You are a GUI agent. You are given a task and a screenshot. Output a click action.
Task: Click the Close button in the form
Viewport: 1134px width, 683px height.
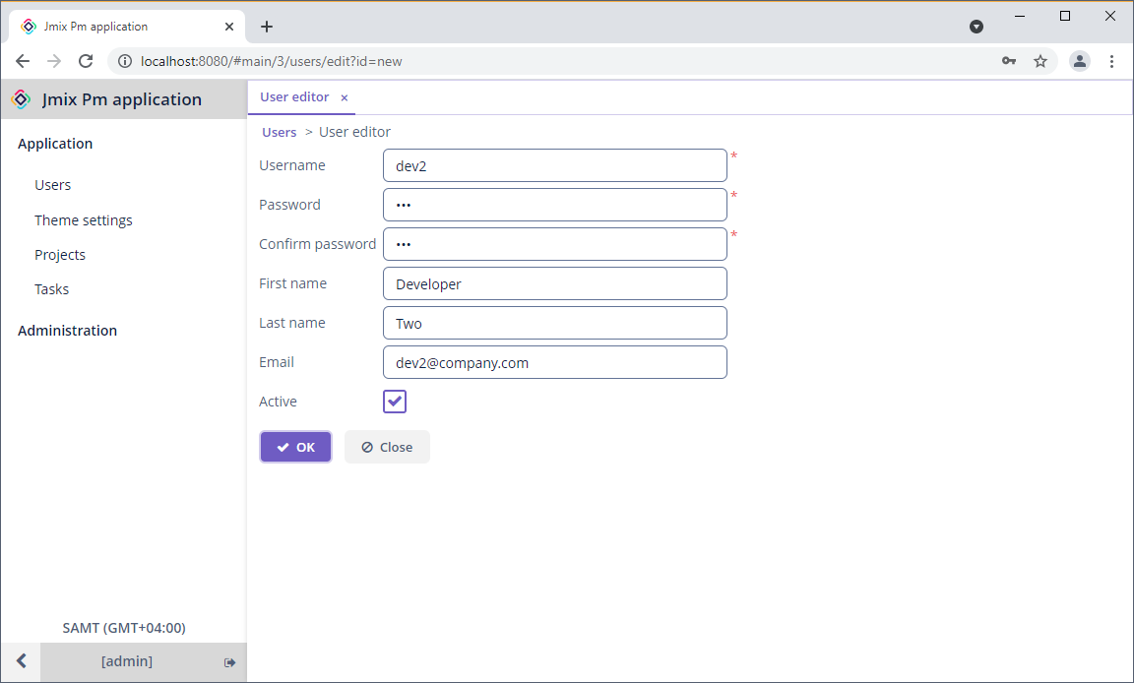[387, 448]
